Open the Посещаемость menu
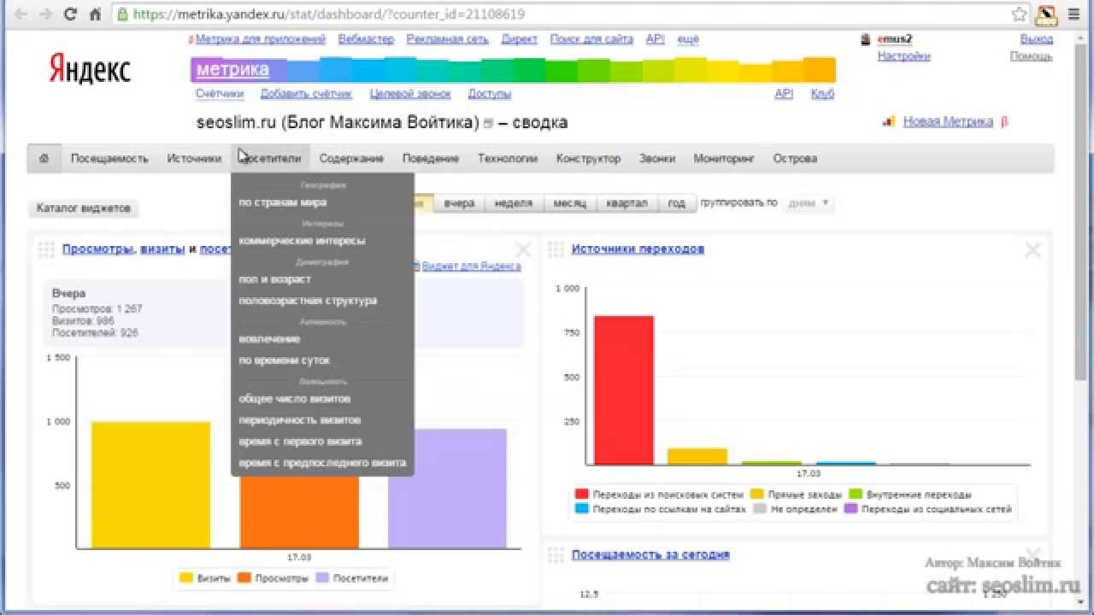The height and width of the screenshot is (615, 1094). [109, 158]
